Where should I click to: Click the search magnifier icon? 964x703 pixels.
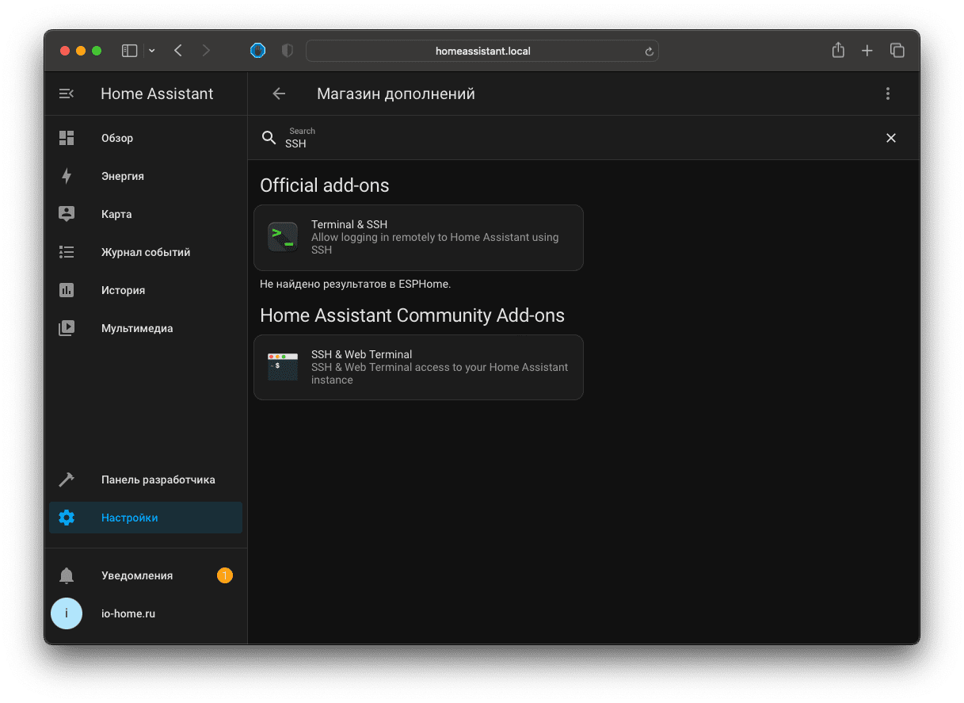click(x=269, y=138)
